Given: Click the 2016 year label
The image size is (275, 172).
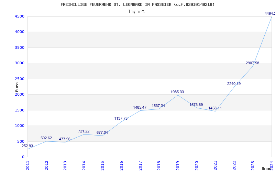Looking at the screenshot, I should [121, 166].
